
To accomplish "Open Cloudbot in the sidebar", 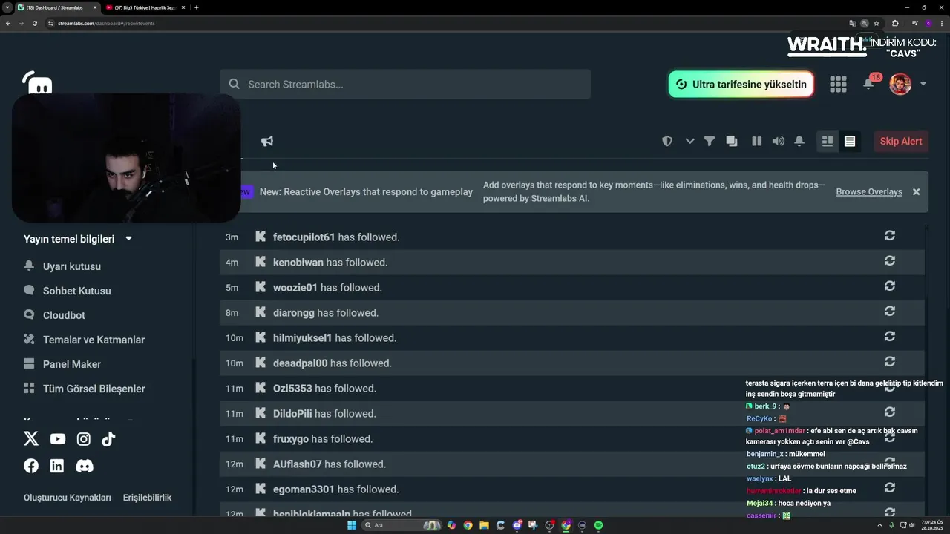I will pyautogui.click(x=54, y=315).
